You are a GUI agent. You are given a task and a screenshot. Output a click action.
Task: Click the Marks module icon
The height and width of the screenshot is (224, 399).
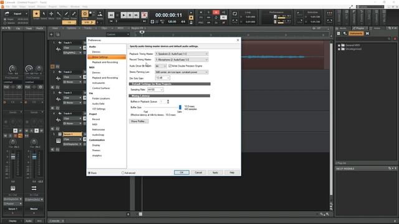(x=100, y=14)
